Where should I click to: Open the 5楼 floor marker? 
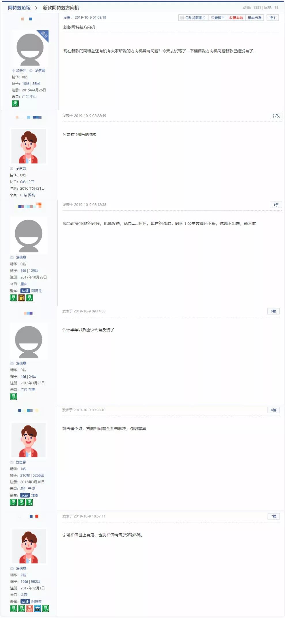[273, 311]
